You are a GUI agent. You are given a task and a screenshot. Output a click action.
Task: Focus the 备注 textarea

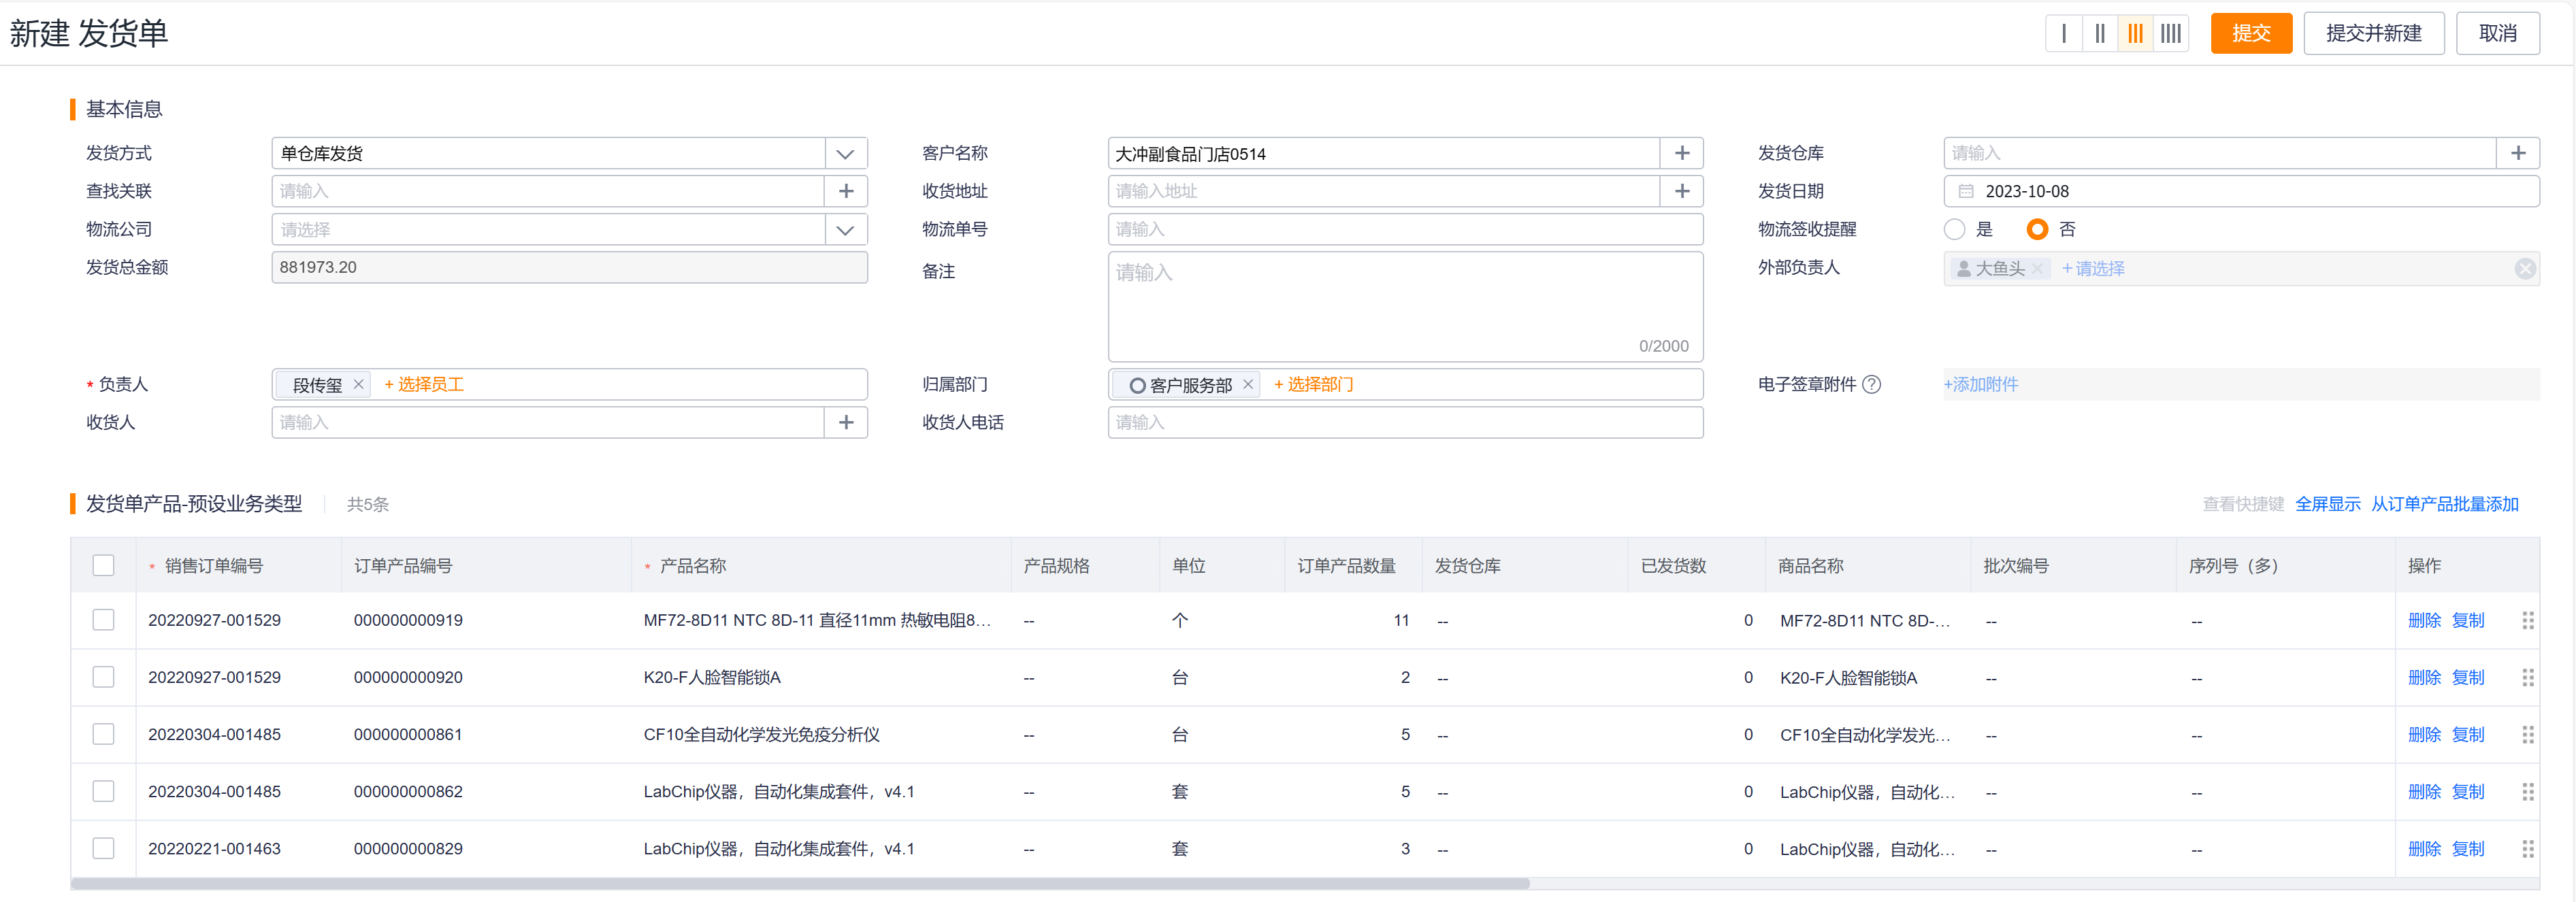[1405, 306]
